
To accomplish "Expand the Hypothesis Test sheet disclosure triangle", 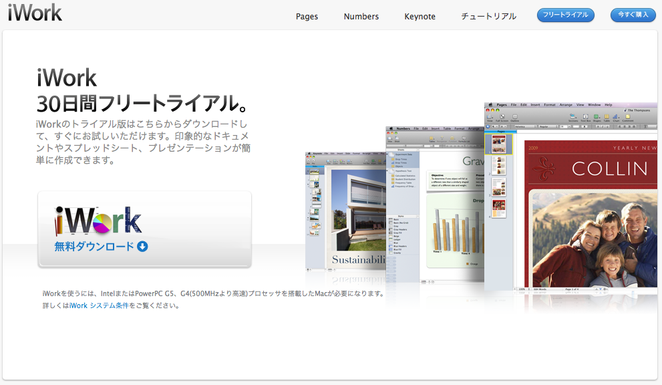I will [x=387, y=170].
